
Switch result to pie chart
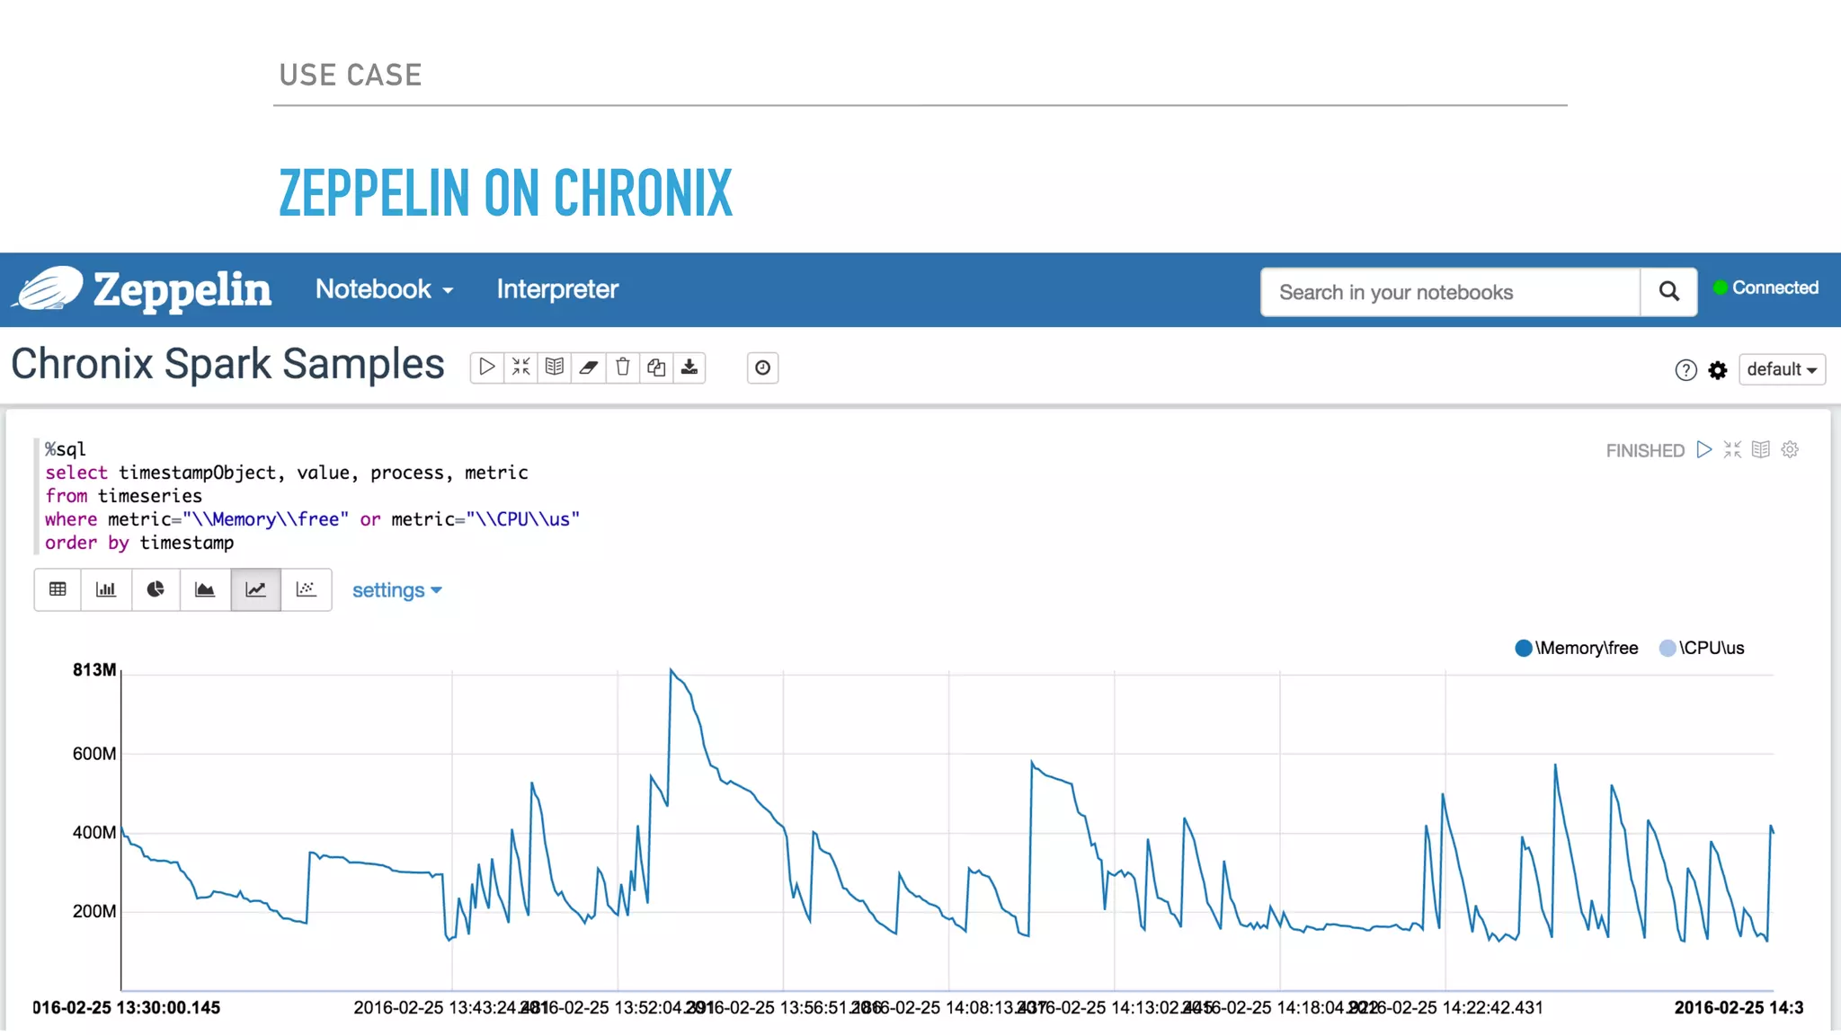(x=156, y=589)
